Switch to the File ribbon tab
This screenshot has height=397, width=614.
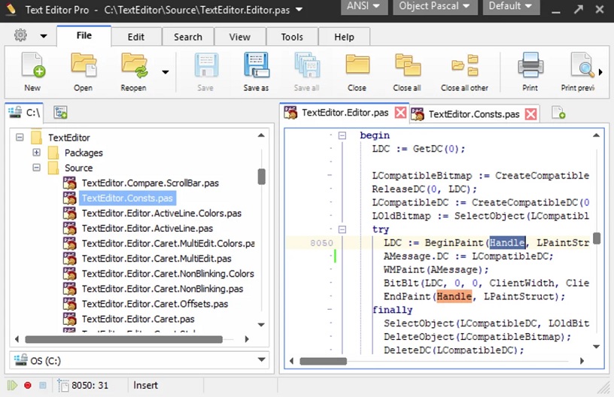[84, 35]
